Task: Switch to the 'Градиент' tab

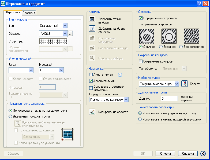Action: 29,13
